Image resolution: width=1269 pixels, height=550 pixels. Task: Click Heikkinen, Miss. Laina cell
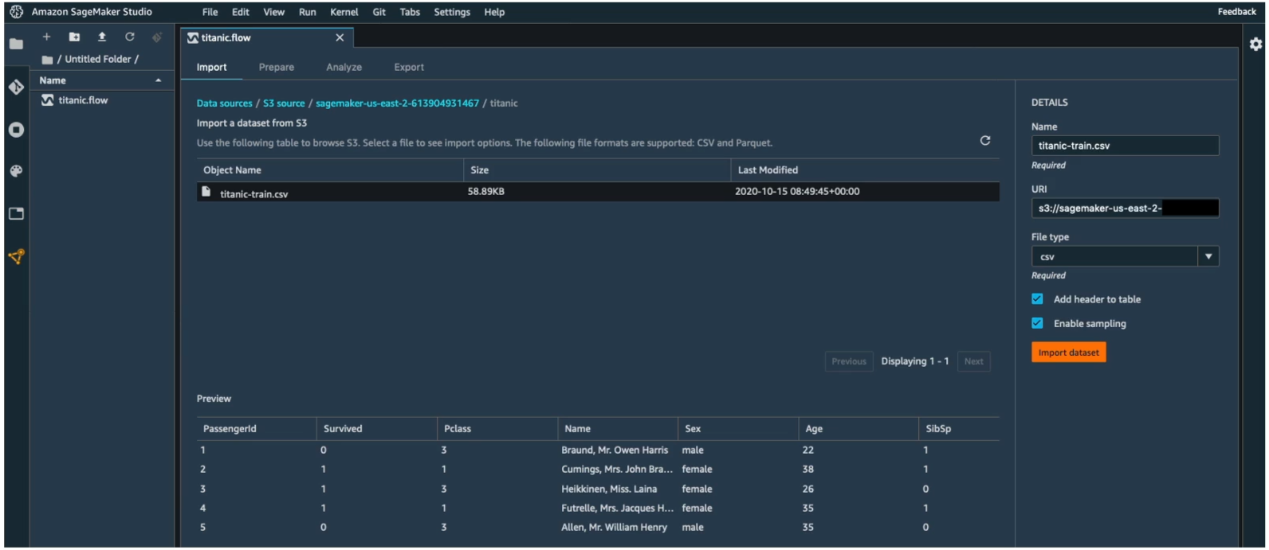coord(609,490)
